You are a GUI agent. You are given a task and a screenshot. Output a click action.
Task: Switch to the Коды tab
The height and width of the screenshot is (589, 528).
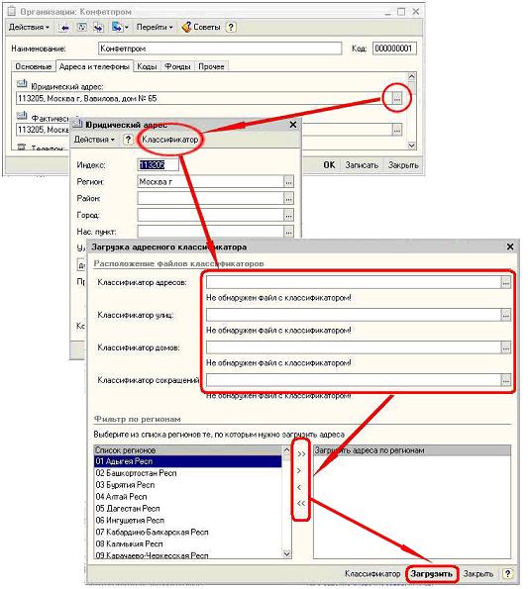(147, 66)
